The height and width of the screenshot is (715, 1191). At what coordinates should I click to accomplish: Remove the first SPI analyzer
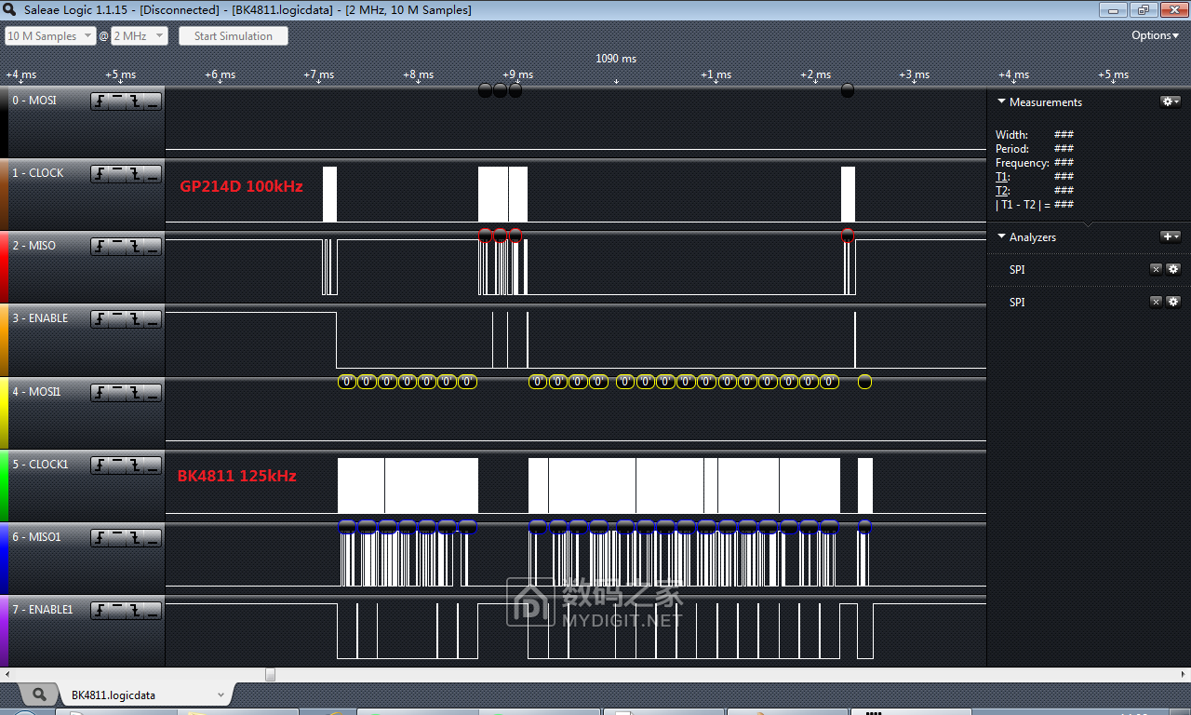1156,269
